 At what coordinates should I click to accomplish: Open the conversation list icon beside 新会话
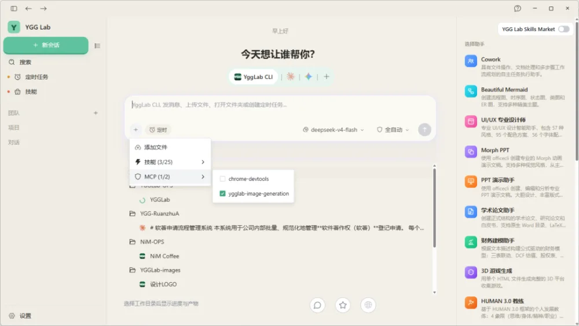click(x=97, y=46)
